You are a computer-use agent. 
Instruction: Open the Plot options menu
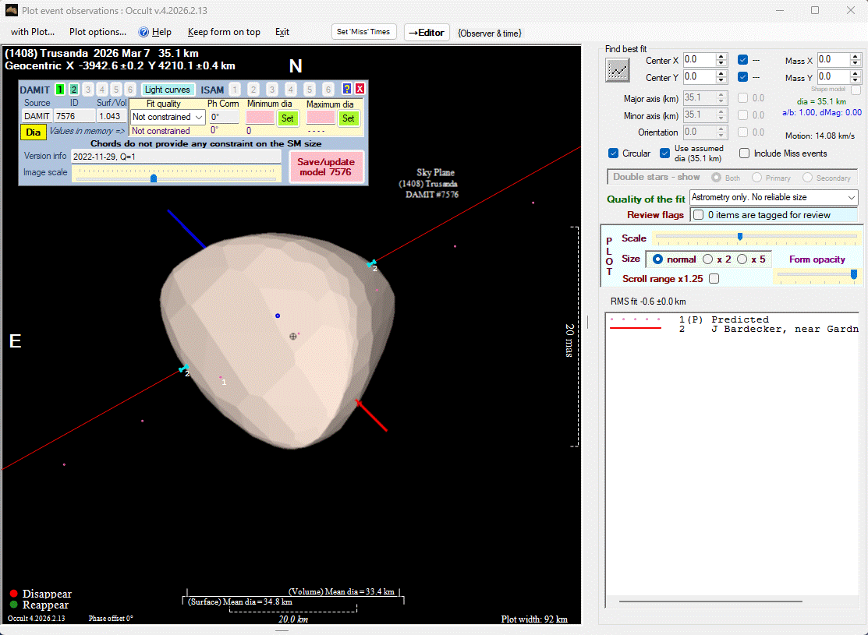[97, 32]
